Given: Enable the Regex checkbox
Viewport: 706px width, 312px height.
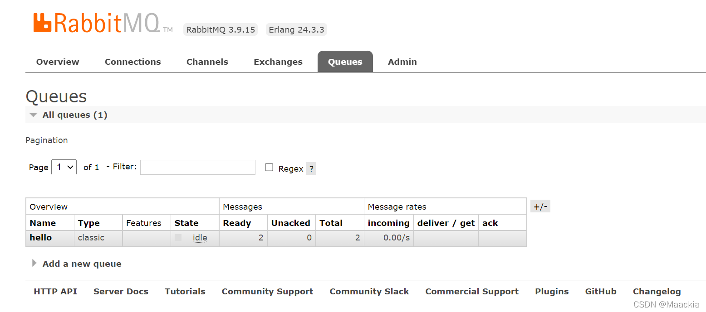Looking at the screenshot, I should (x=269, y=167).
